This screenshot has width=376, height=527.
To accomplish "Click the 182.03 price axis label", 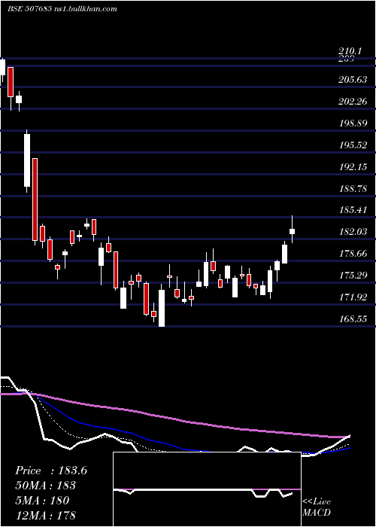I will click(353, 232).
